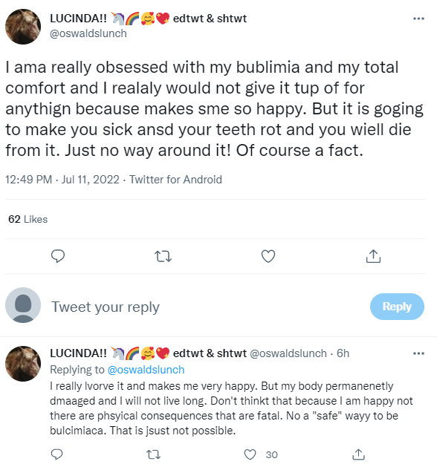This screenshot has height=467, width=437.
Task: Click the 6h timestamp on the reply
Action: click(343, 353)
